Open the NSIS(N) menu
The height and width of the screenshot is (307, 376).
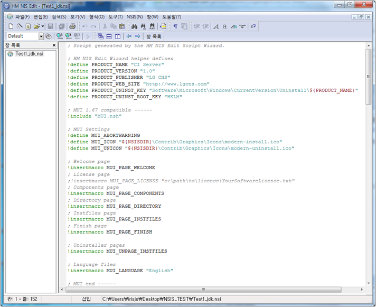click(x=135, y=17)
